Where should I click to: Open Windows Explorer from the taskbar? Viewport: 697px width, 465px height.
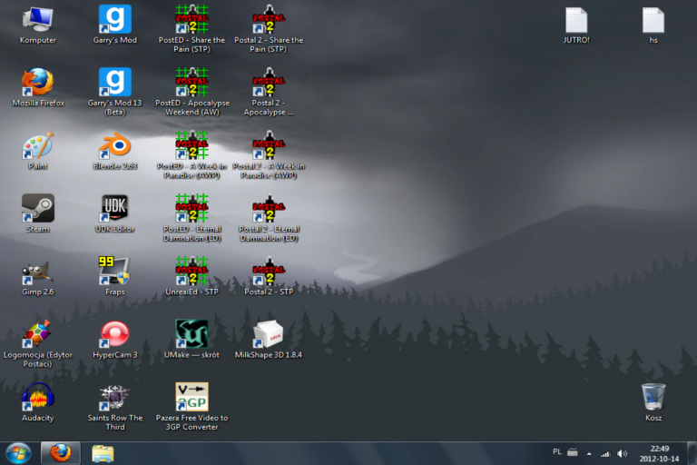[x=103, y=453]
